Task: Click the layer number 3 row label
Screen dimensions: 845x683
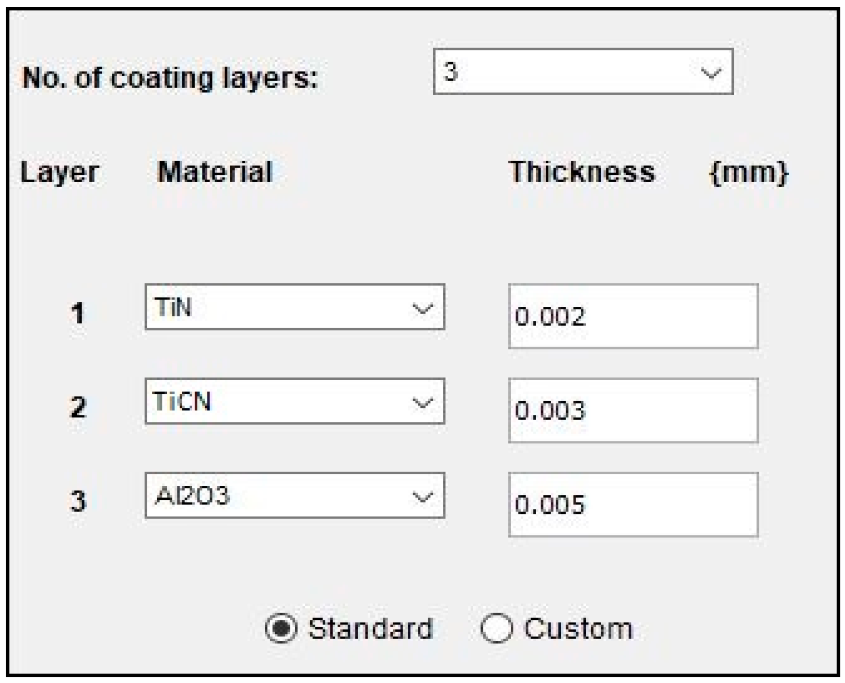Action: pyautogui.click(x=78, y=501)
